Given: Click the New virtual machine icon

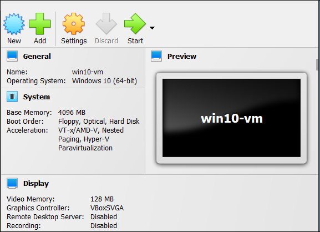Looking at the screenshot, I should click(14, 24).
